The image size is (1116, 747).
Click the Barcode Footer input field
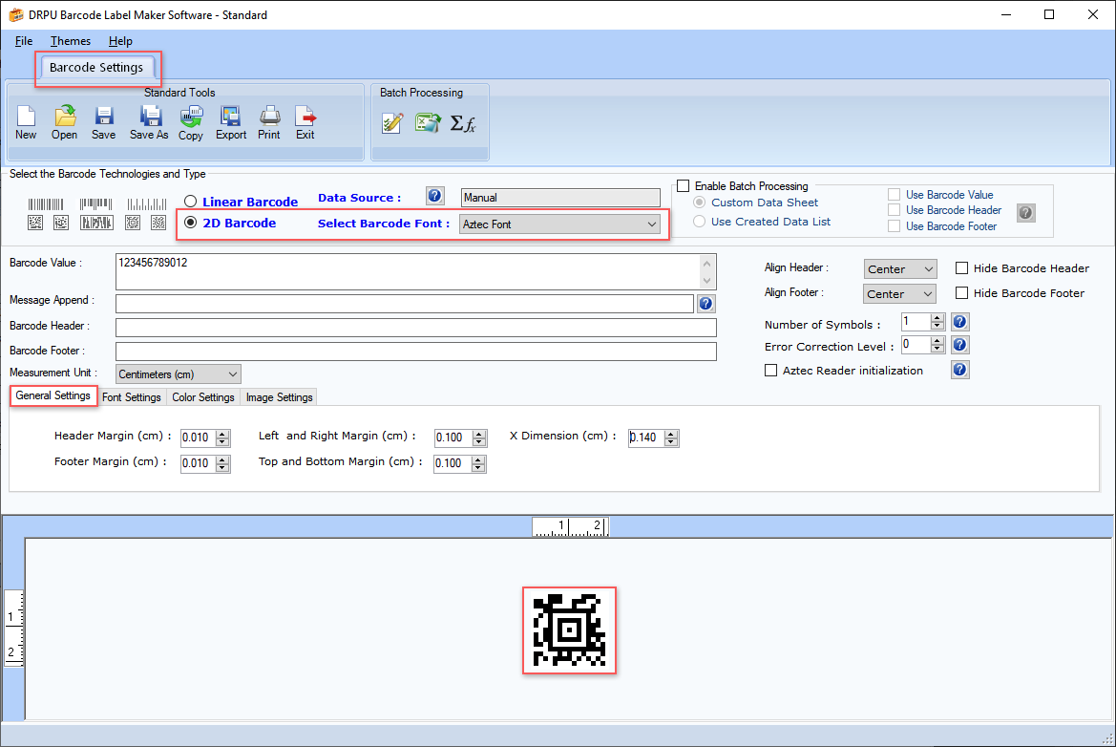click(415, 352)
